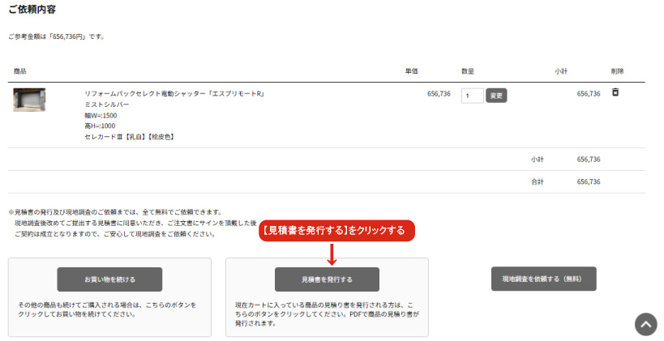Click the ミストシルバー color text
This screenshot has width=664, height=341.
coord(106,104)
